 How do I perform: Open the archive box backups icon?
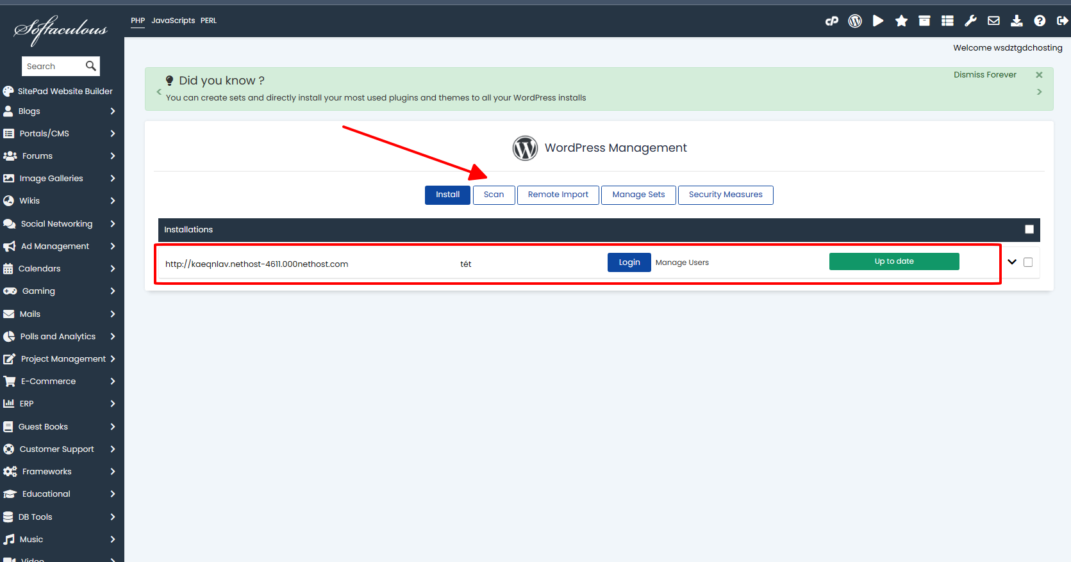click(x=924, y=21)
